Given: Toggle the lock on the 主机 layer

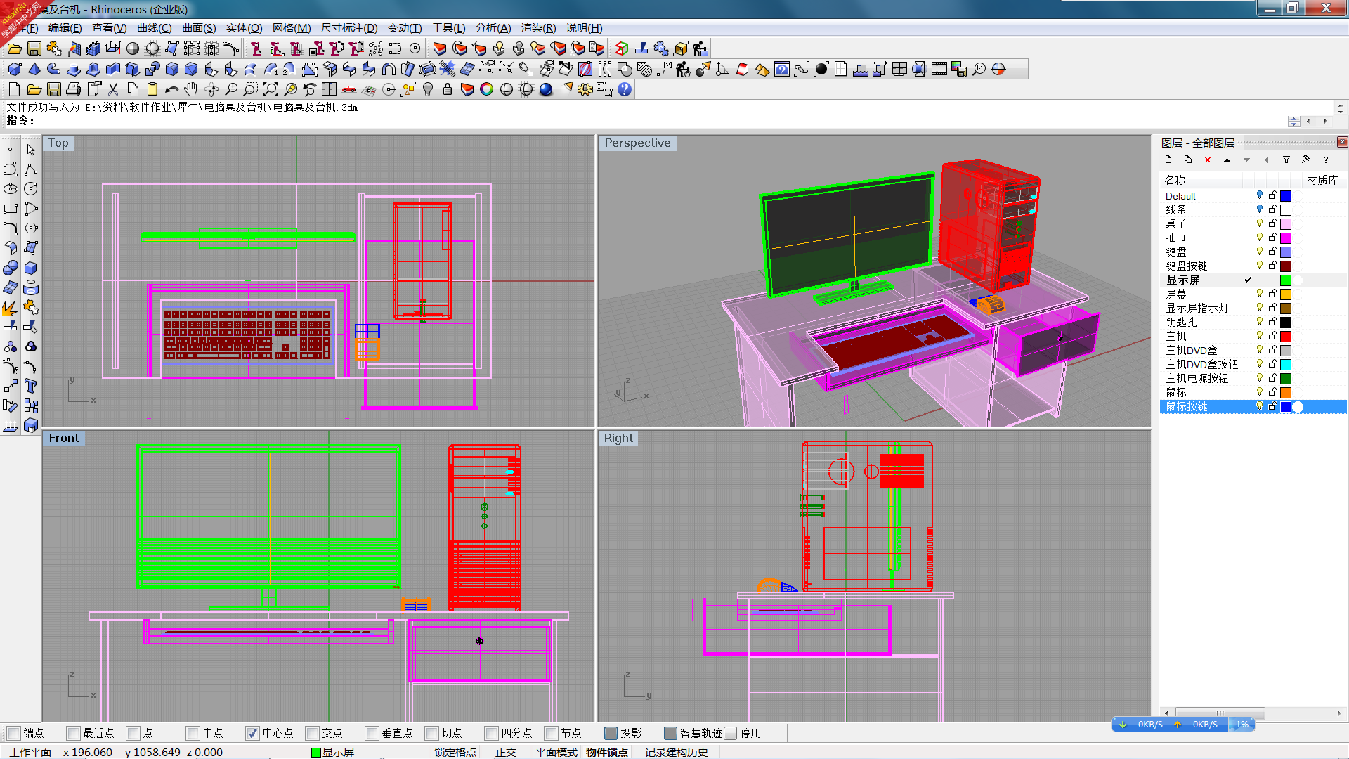Looking at the screenshot, I should [1272, 336].
